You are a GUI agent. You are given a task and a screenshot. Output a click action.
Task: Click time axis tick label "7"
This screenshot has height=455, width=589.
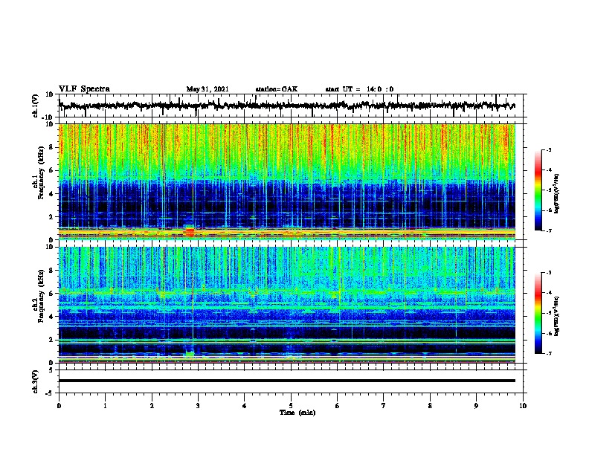(384, 406)
